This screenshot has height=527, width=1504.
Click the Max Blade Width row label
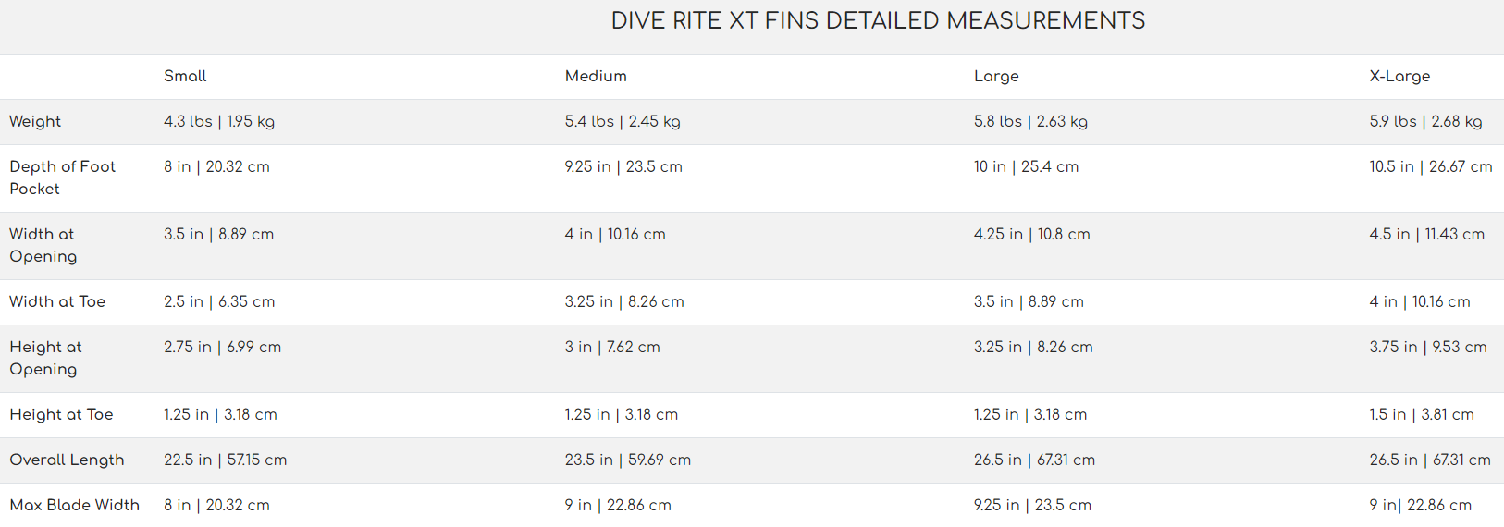75,506
